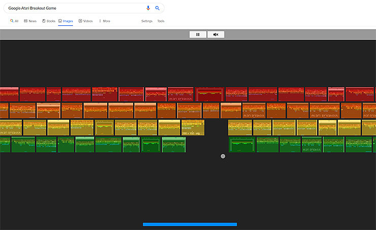
Task: Click the microphone voice search icon
Action: click(x=148, y=8)
